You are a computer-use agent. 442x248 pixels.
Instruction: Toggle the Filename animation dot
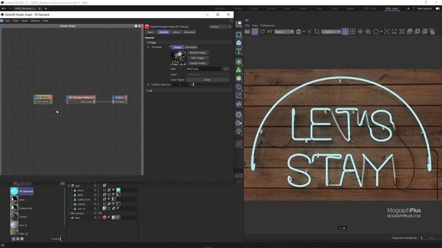pos(148,48)
